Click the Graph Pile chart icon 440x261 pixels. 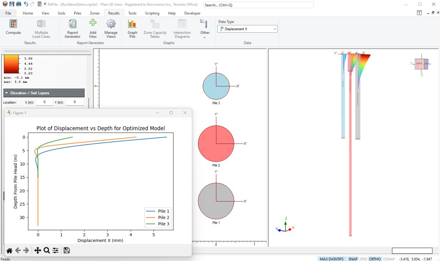point(132,24)
